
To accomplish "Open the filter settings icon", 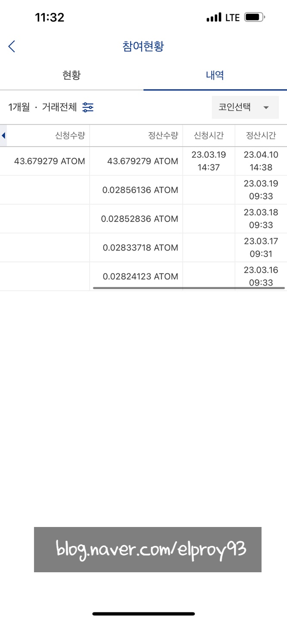I will (88, 107).
